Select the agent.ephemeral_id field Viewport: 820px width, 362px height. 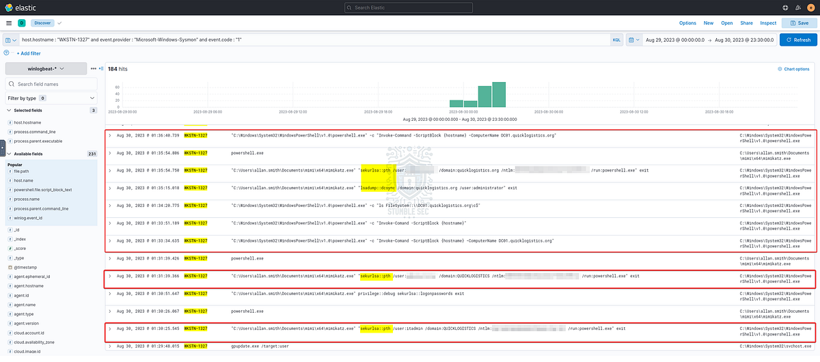32,277
